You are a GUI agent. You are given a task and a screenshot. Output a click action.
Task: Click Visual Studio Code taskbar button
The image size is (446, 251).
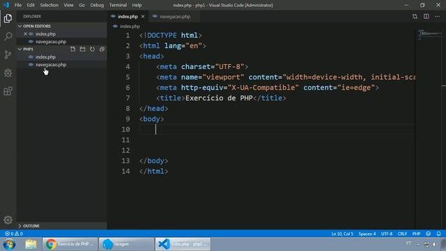click(x=183, y=244)
